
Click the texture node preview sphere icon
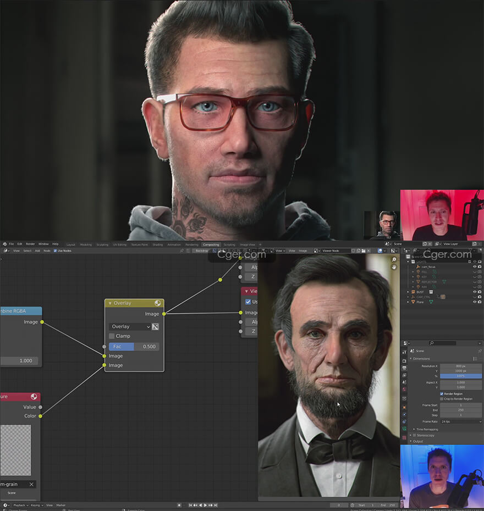[34, 397]
